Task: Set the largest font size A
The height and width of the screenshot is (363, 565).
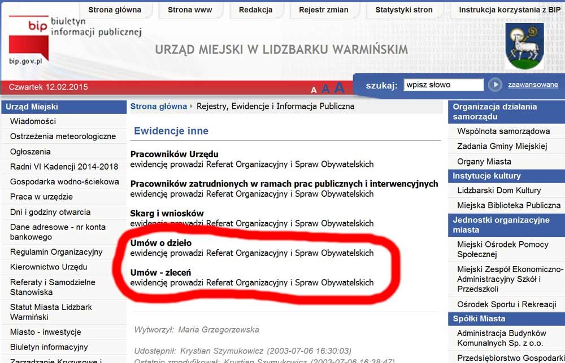Action: (x=339, y=87)
